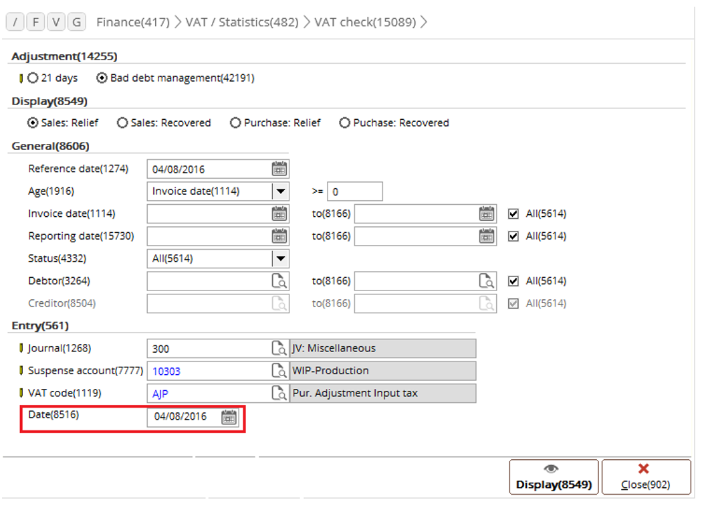Open calendar for Invoice date start field

tap(279, 214)
